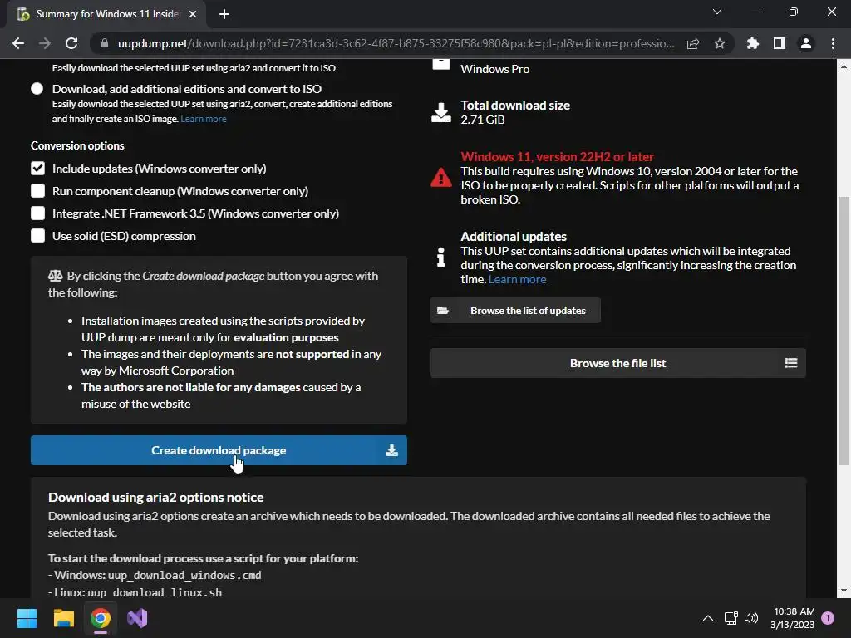Click the 'Conversion options' heading
The height and width of the screenshot is (638, 851).
point(77,145)
